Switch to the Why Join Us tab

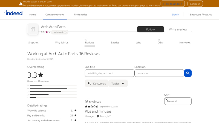point(62,43)
